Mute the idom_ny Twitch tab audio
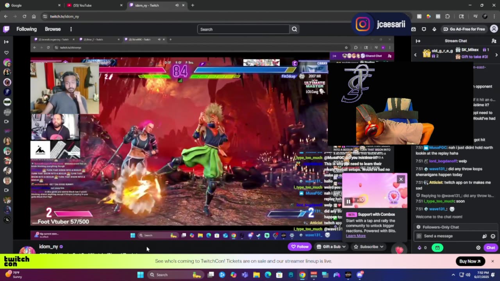Image resolution: width=500 pixels, height=281 pixels. (x=177, y=5)
